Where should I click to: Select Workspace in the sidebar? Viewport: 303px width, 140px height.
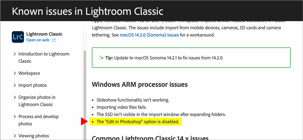29,73
